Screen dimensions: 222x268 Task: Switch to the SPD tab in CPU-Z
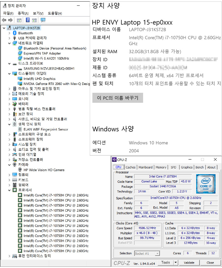pos(173,167)
